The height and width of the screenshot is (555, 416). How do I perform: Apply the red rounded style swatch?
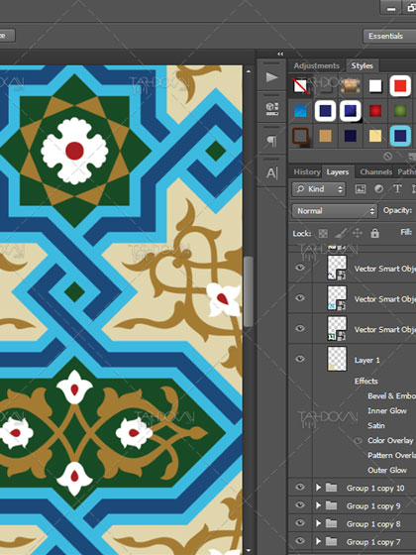pos(400,86)
